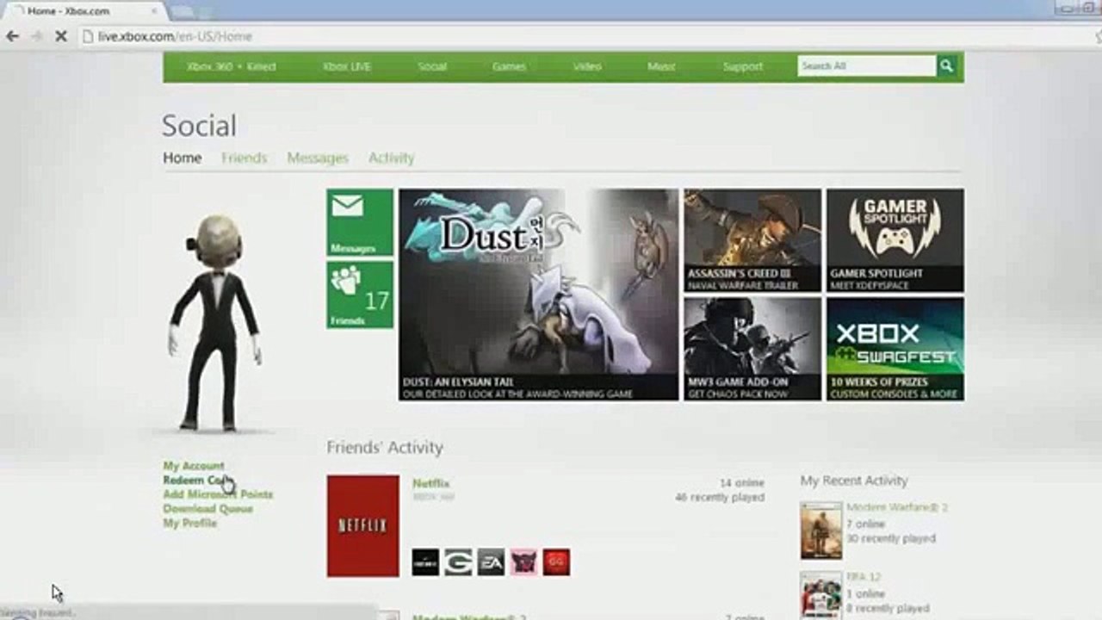
Task: Click the 'Friends' Activity' heading
Action: coord(385,448)
